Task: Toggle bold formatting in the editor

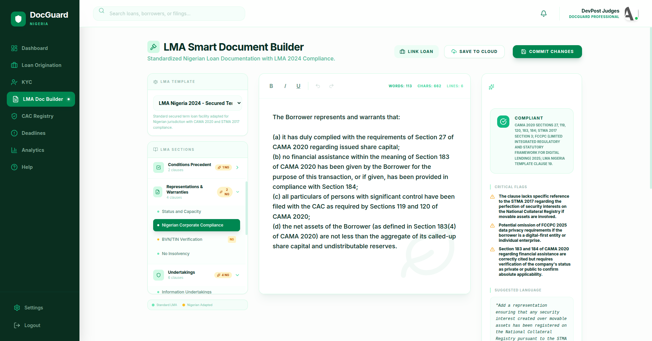Action: pos(271,86)
